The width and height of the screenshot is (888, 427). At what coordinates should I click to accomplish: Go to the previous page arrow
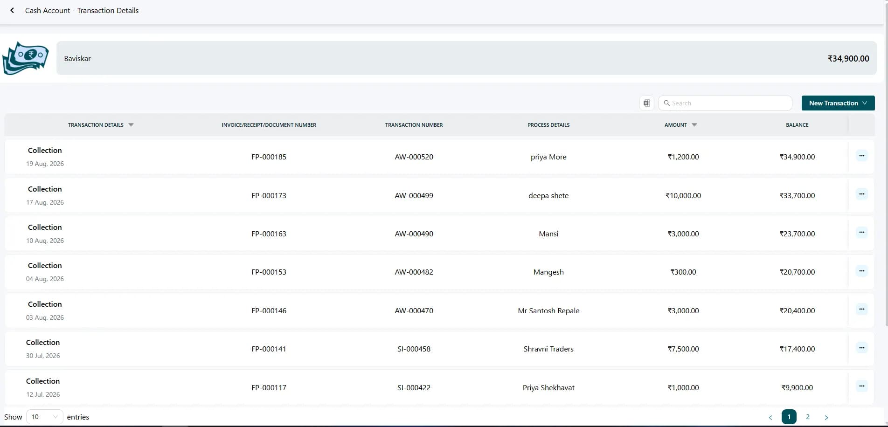click(x=770, y=417)
